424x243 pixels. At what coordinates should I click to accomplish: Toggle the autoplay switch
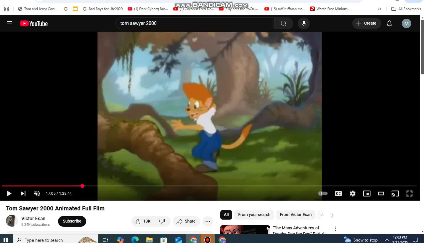(x=323, y=194)
